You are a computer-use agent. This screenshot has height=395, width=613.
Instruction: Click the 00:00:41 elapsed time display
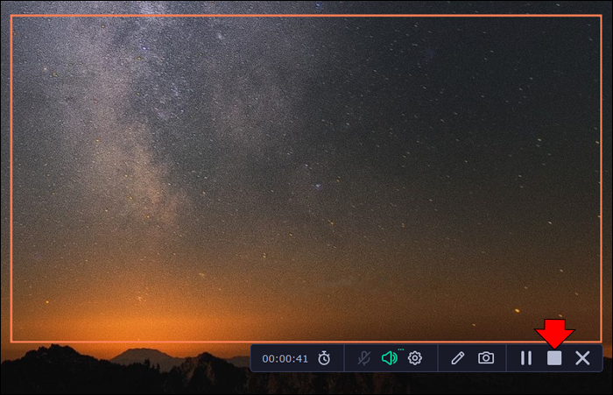point(285,358)
